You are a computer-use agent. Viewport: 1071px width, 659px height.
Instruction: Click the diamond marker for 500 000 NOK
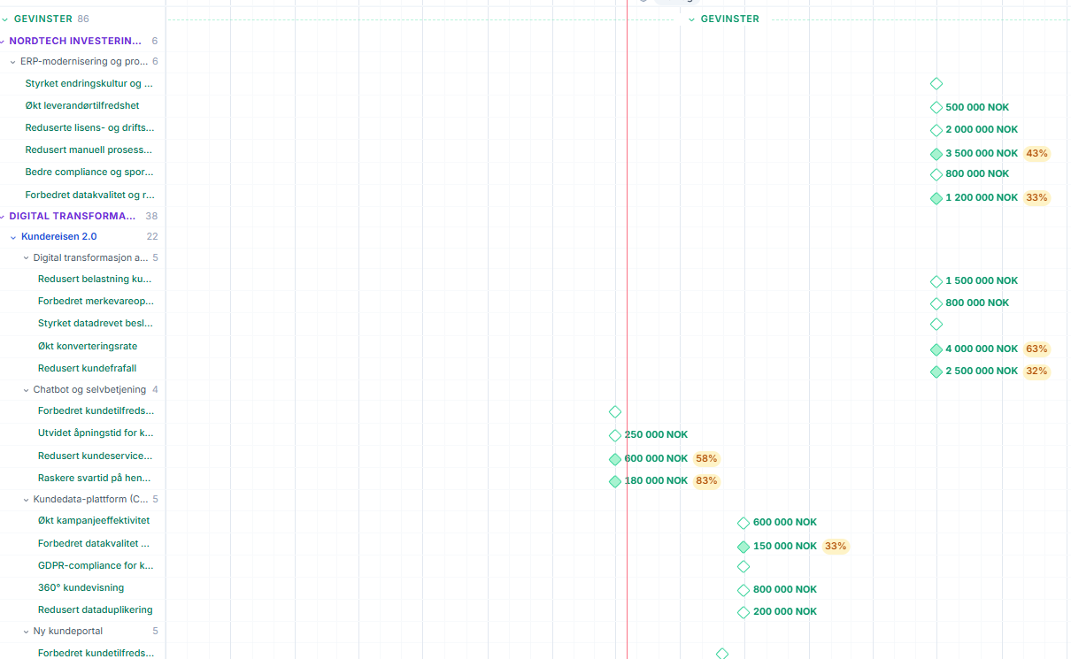coord(936,108)
